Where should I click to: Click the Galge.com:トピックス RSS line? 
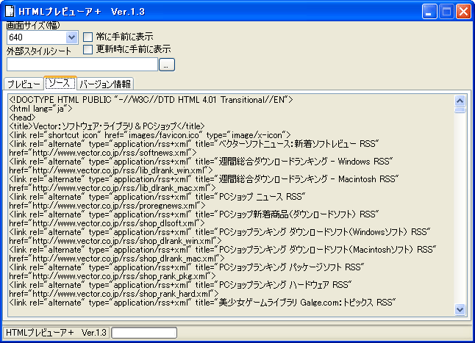click(203, 303)
